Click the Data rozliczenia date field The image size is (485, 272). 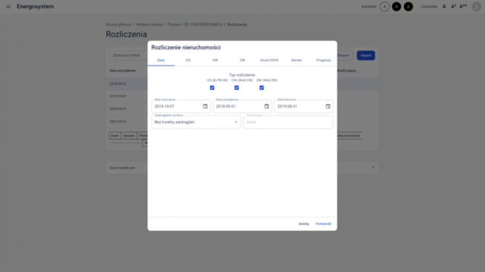(181, 106)
